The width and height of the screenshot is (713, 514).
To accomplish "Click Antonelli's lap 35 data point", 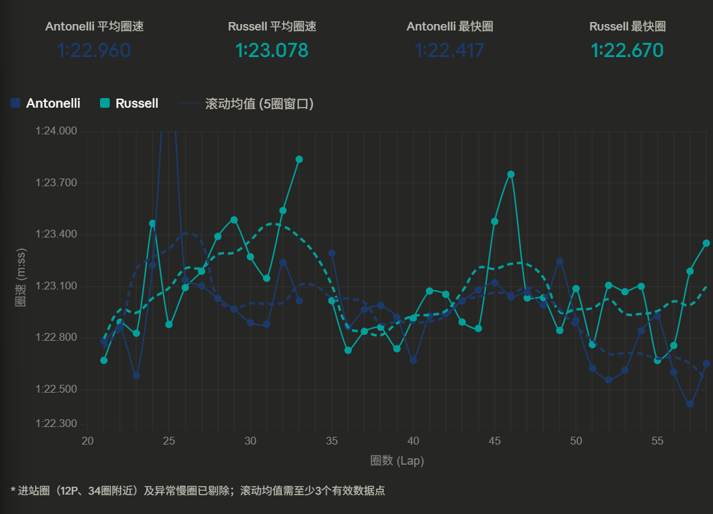I will pyautogui.click(x=332, y=253).
